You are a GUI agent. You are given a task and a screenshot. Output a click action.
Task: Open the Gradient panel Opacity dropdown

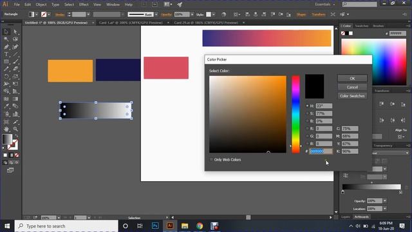pos(385,201)
